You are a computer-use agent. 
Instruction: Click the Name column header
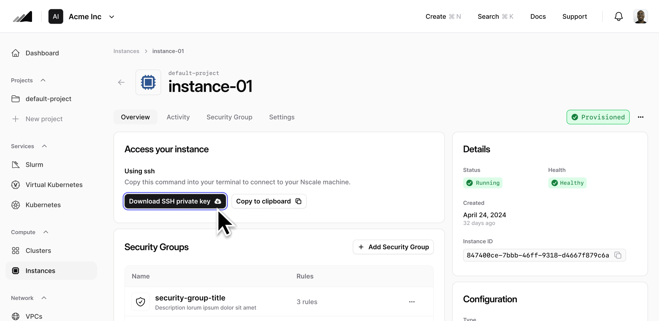point(141,276)
